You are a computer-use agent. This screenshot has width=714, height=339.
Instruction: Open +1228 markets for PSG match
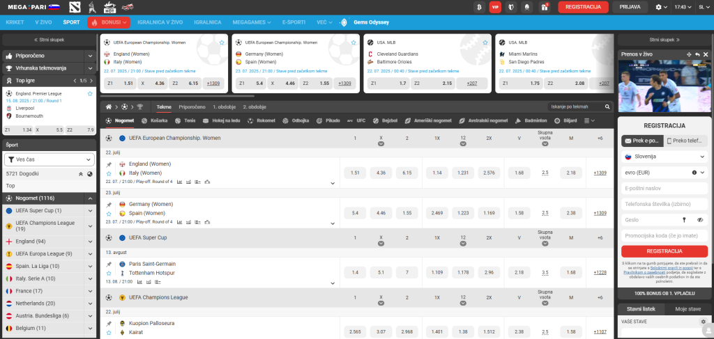coord(600,273)
